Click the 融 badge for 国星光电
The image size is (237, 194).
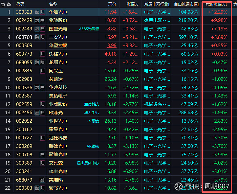click(x=37, y=29)
